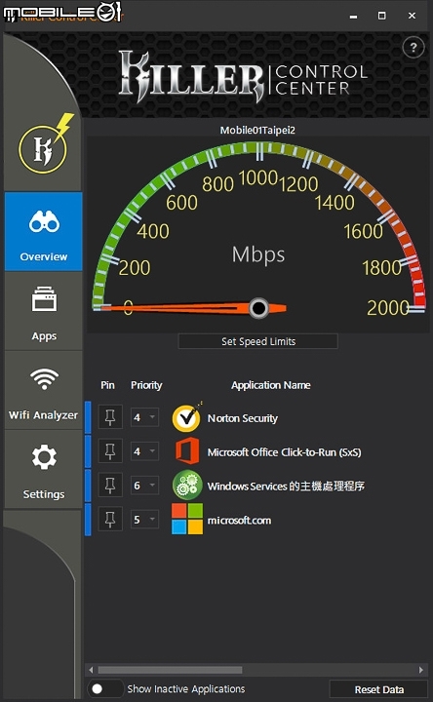
Task: Open the Apps tab label
Action: [x=44, y=336]
